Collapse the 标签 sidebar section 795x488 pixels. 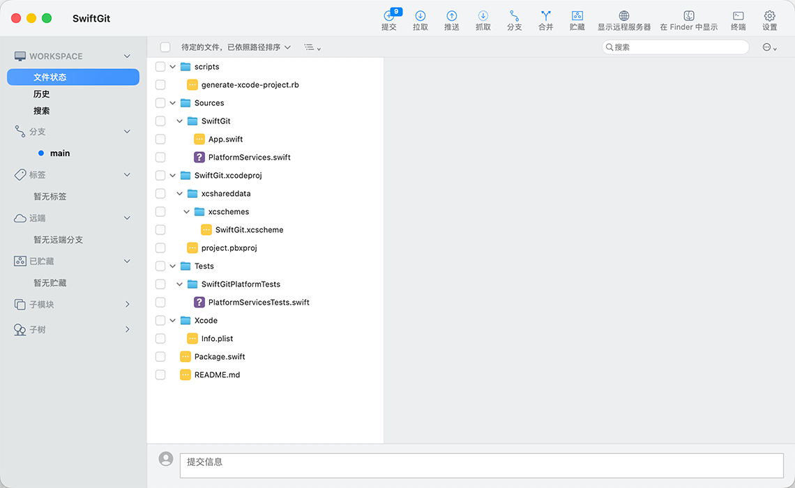point(127,175)
